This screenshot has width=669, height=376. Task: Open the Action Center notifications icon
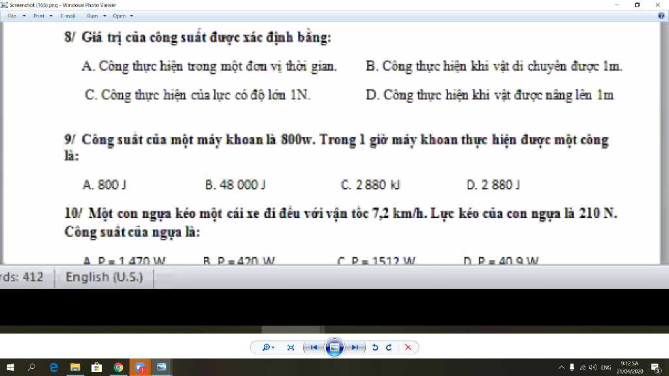pos(656,367)
